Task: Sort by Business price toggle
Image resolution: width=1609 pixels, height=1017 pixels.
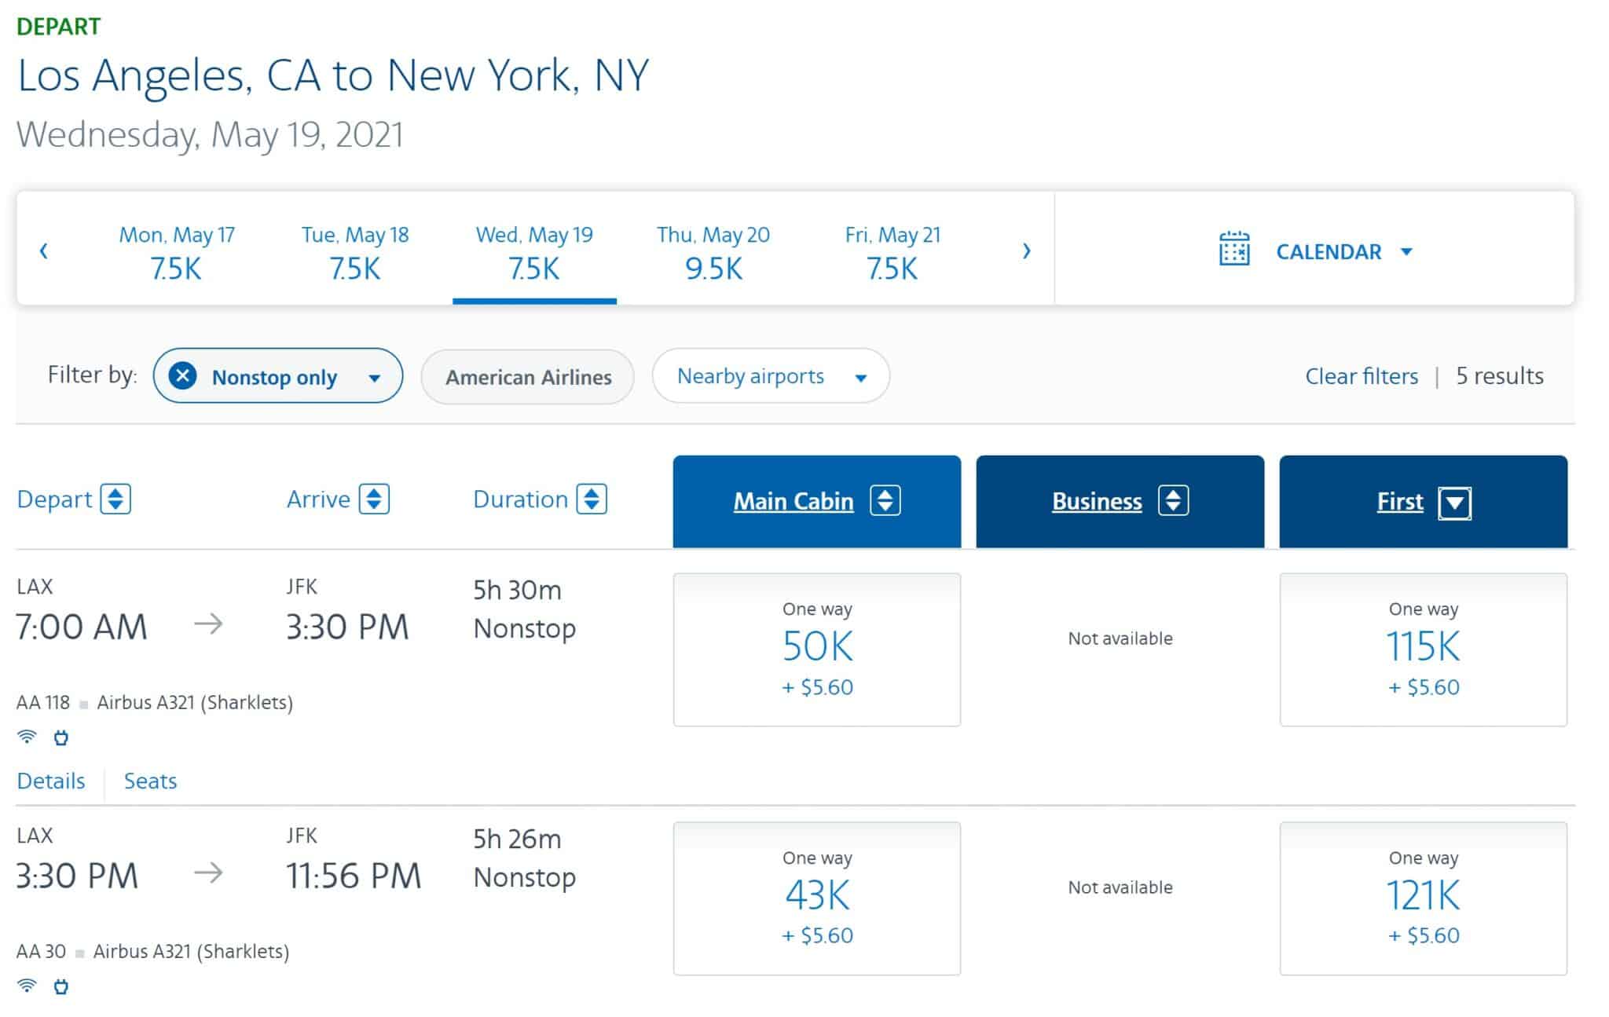Action: click(x=1173, y=501)
